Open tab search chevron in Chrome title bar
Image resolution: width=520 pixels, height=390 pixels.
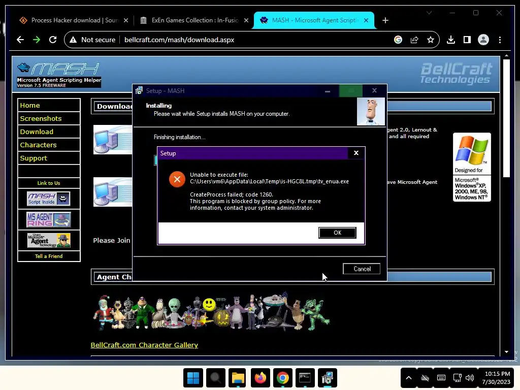point(429,13)
